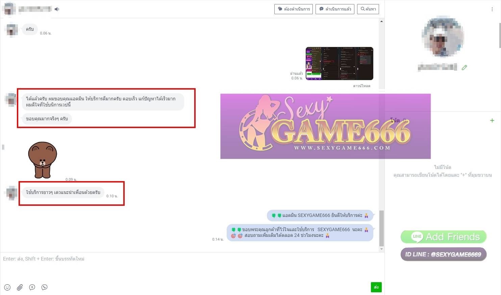The height and width of the screenshot is (295, 501).
Task: Open the three-dot more options menu
Action: pyautogui.click(x=492, y=9)
